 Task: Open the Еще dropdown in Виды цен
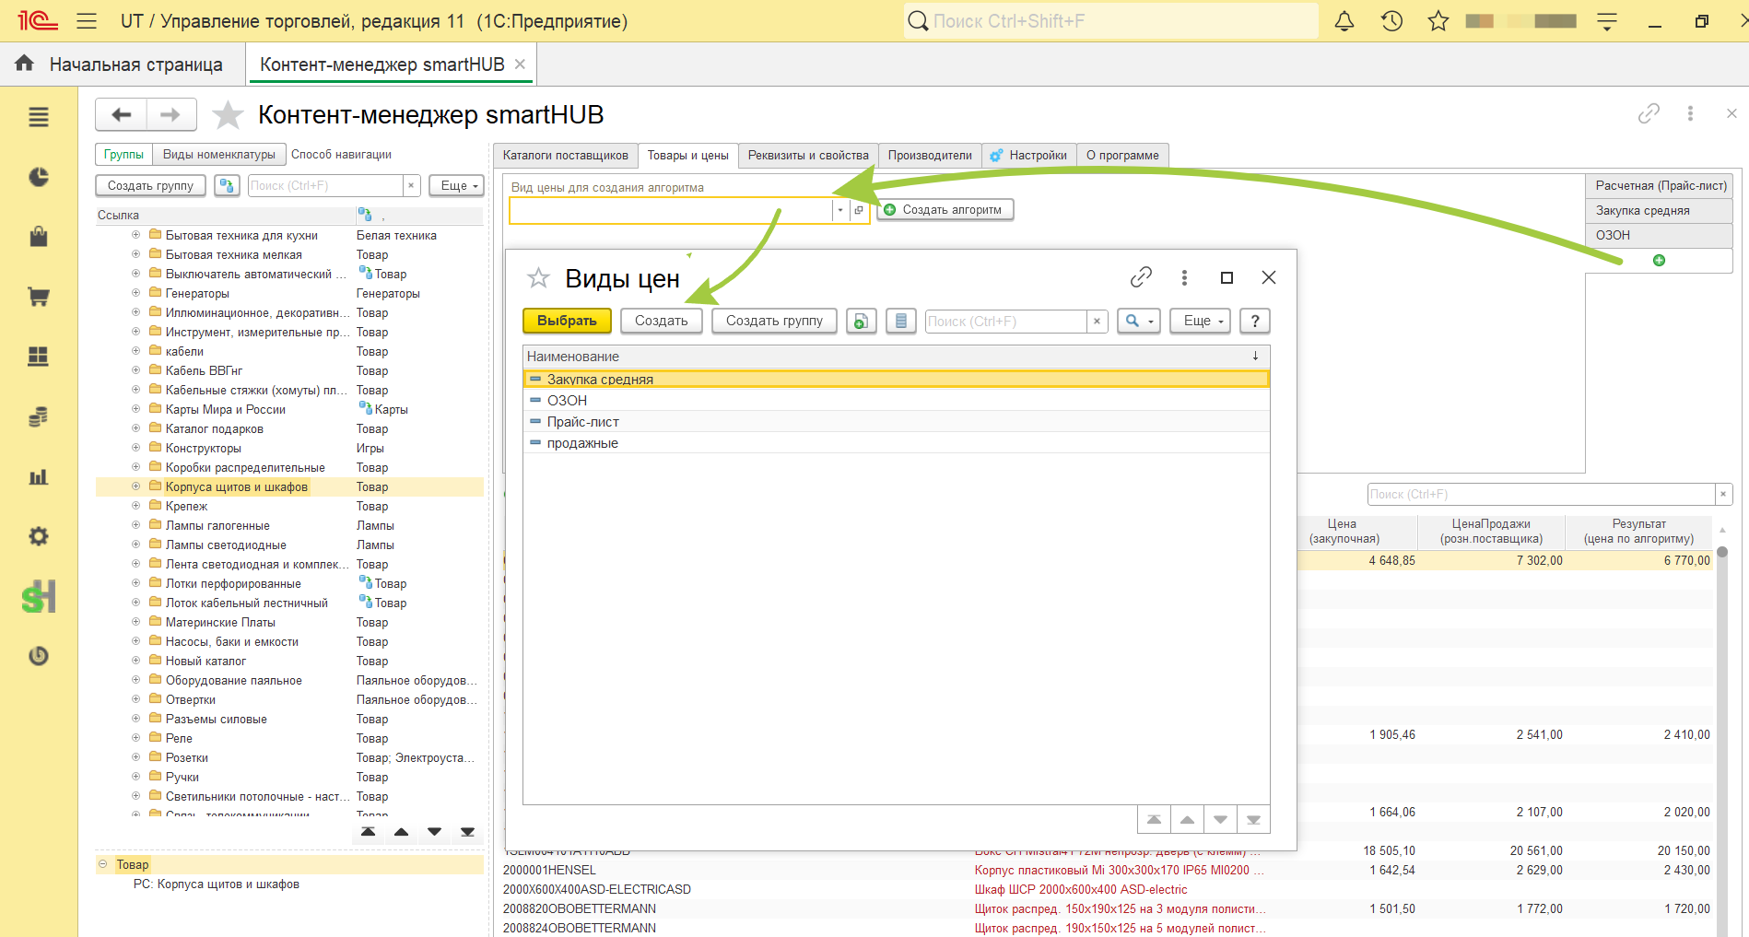[1201, 321]
